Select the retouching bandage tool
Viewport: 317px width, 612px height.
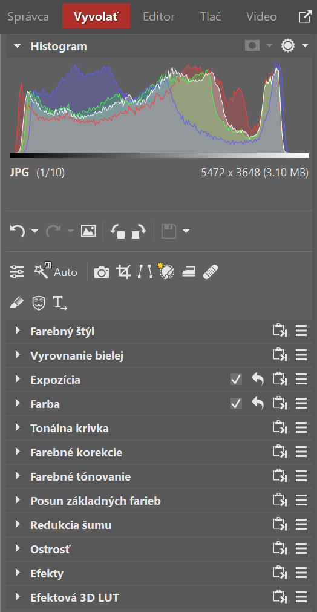[211, 272]
